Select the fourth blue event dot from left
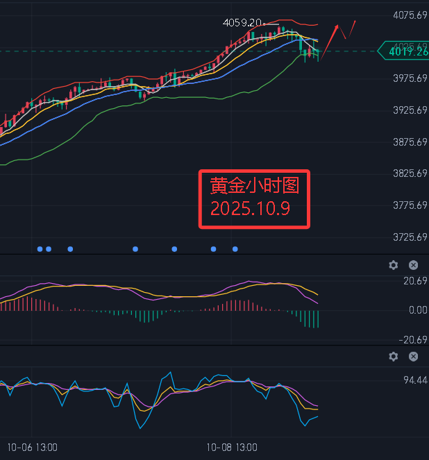 [135, 248]
